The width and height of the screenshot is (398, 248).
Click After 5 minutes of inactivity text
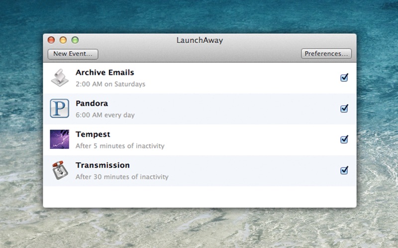click(120, 146)
